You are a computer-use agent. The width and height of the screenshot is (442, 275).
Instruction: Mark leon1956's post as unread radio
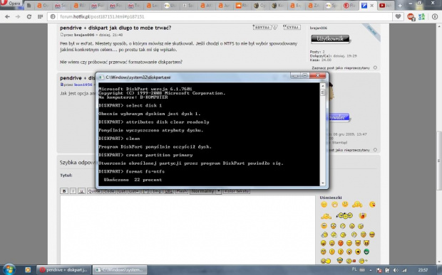pos(375,150)
